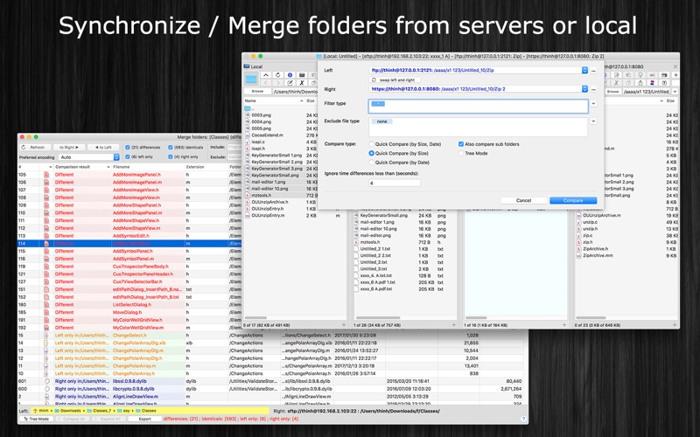Select Quick Compare (by Size, Date) radio
Screen dimensions: 700x437
[x=371, y=144]
